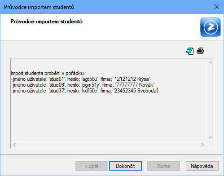Close the Průvodce importem studentů window
224x176 pixels.
[217, 7]
